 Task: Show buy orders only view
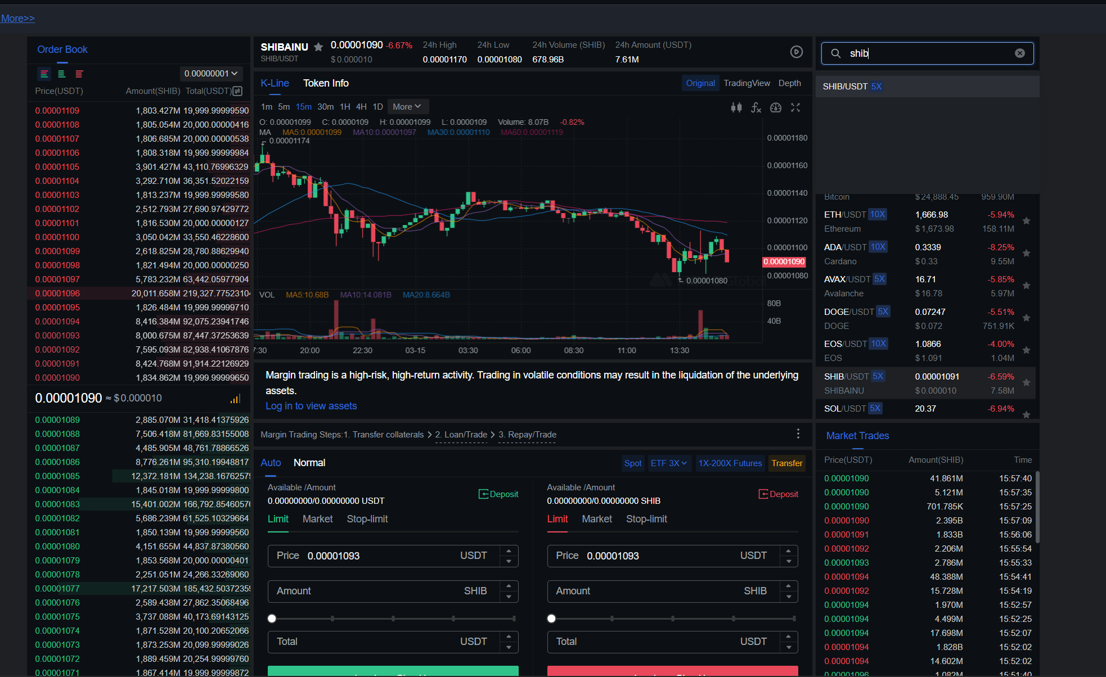pos(62,74)
